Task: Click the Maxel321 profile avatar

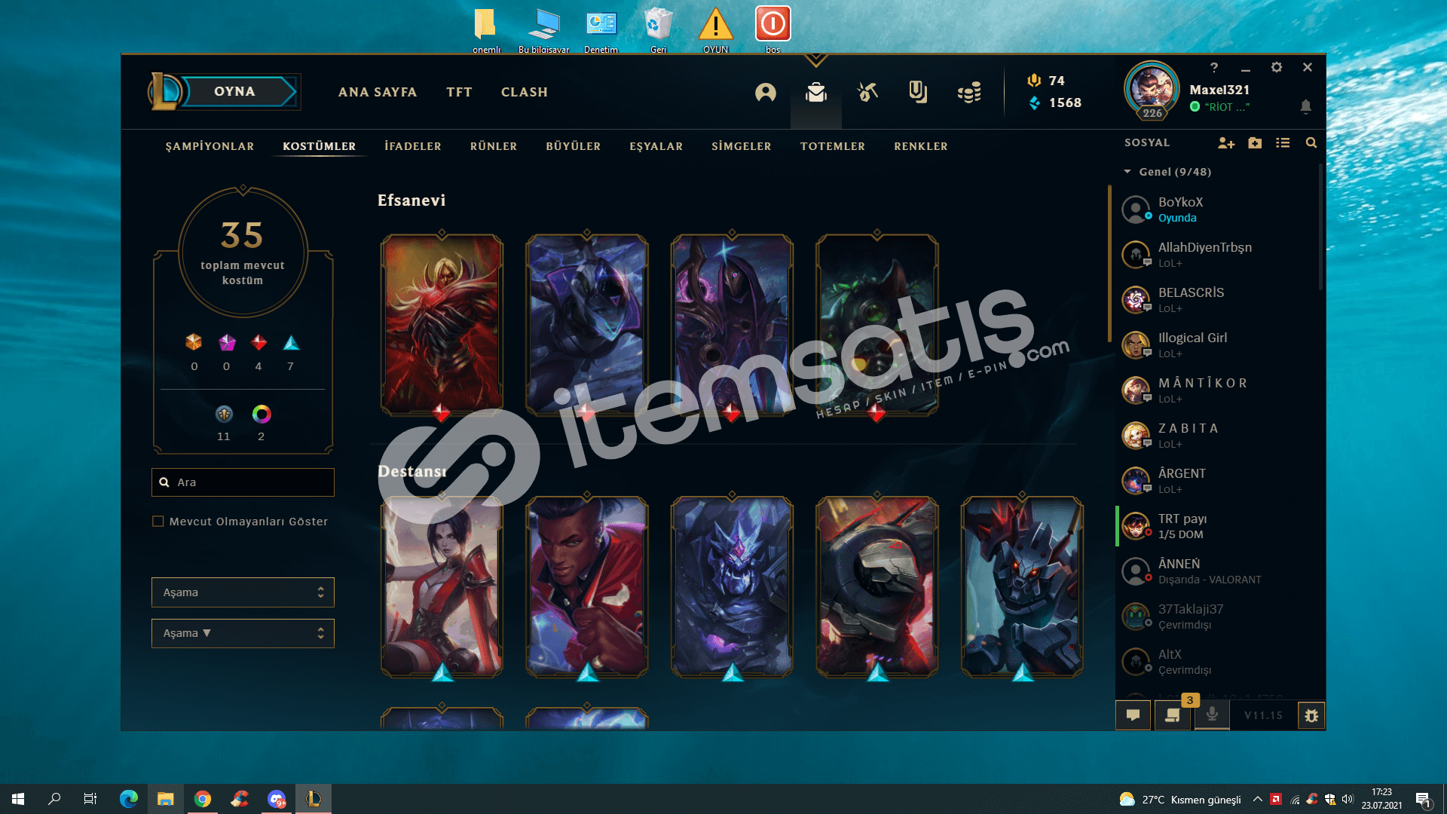Action: (x=1152, y=89)
